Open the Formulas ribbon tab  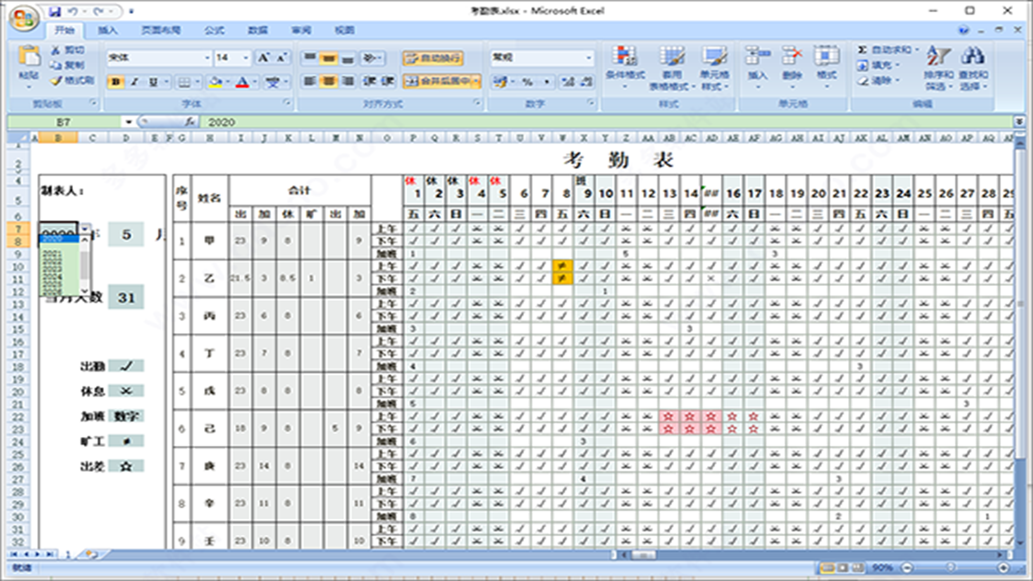[x=214, y=30]
